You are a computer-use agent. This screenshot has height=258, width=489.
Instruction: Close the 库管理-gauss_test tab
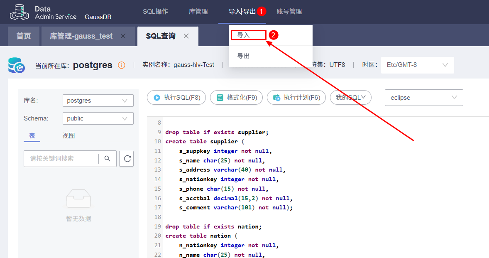123,36
